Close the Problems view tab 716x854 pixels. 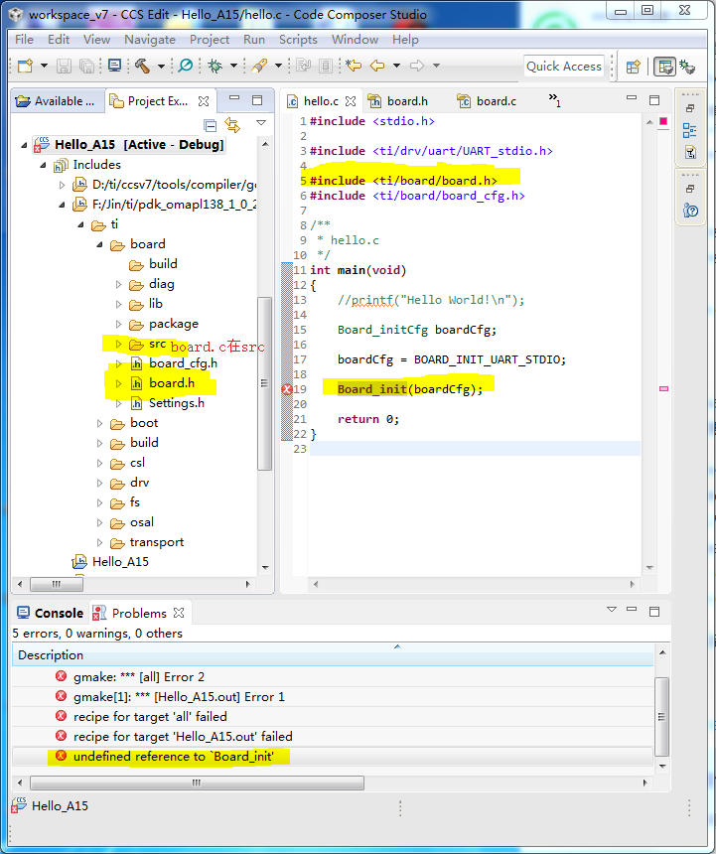point(179,613)
